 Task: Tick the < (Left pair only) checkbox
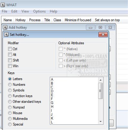(x=61, y=60)
